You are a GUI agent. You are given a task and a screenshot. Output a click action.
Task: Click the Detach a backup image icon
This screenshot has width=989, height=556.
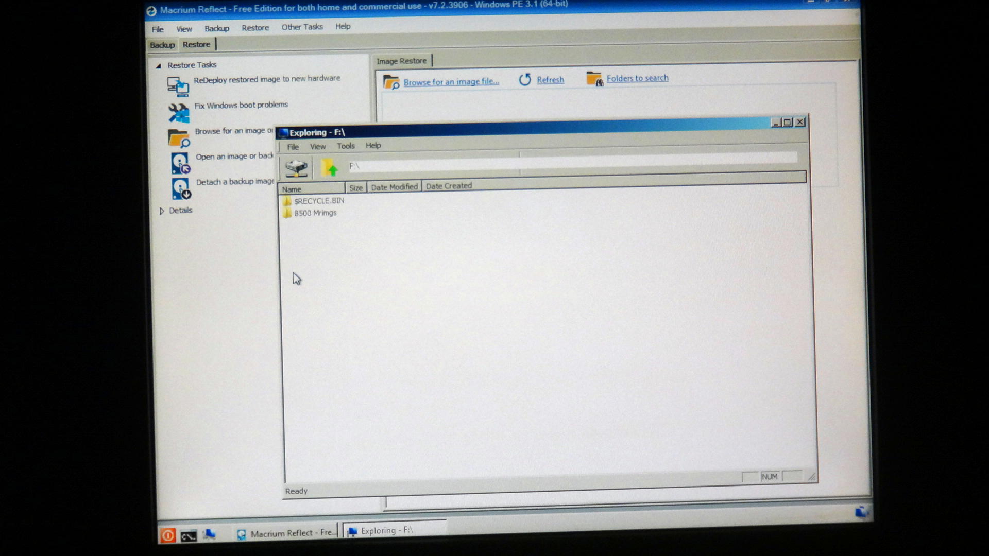click(x=181, y=188)
